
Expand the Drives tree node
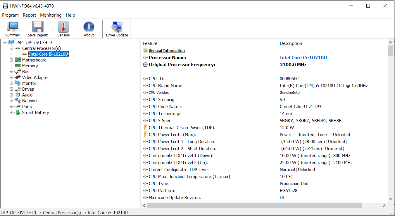[11, 89]
